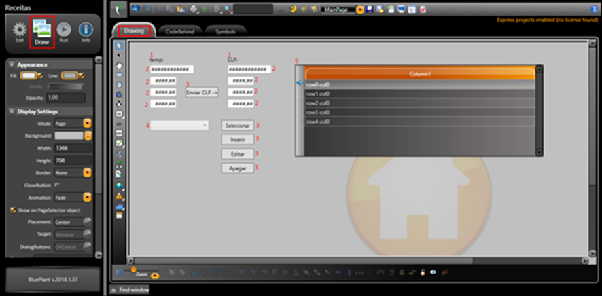Image resolution: width=602 pixels, height=296 pixels.
Task: Open the Mode dropdown set to Page
Action: [87, 124]
